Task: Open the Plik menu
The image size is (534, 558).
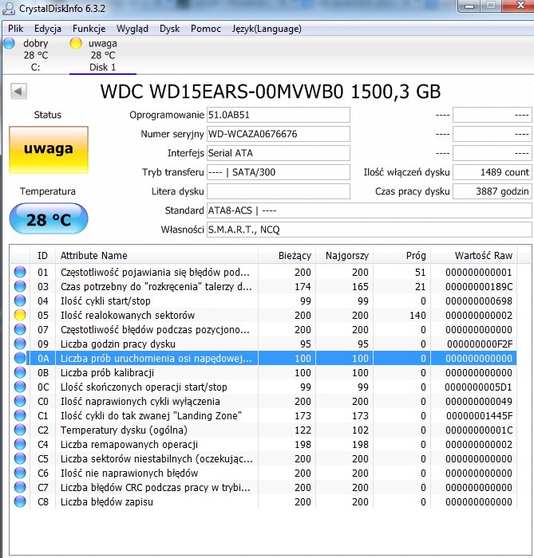Action: 16,29
